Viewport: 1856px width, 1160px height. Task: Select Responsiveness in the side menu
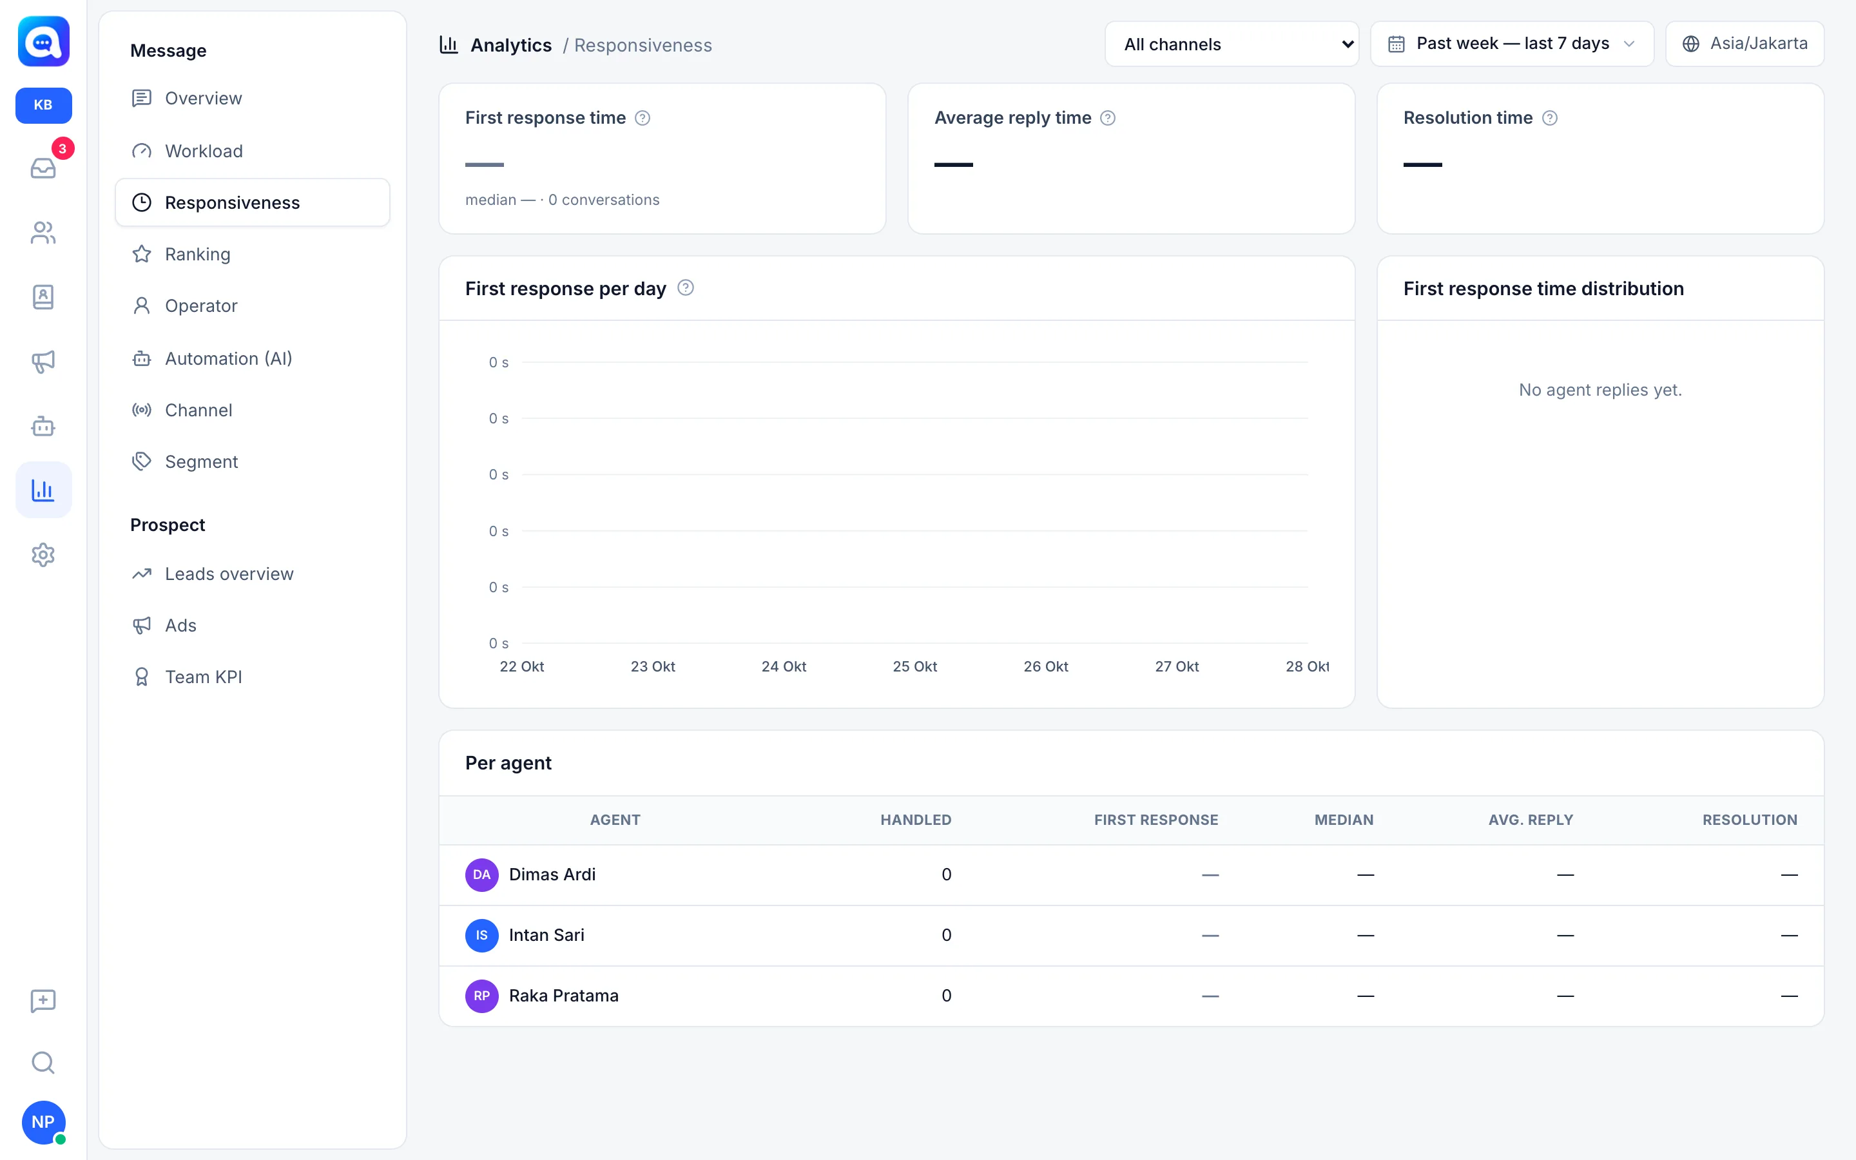253,202
